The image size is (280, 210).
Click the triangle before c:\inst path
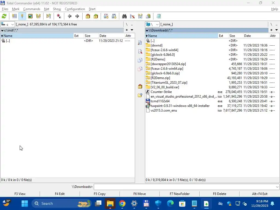[2, 31]
